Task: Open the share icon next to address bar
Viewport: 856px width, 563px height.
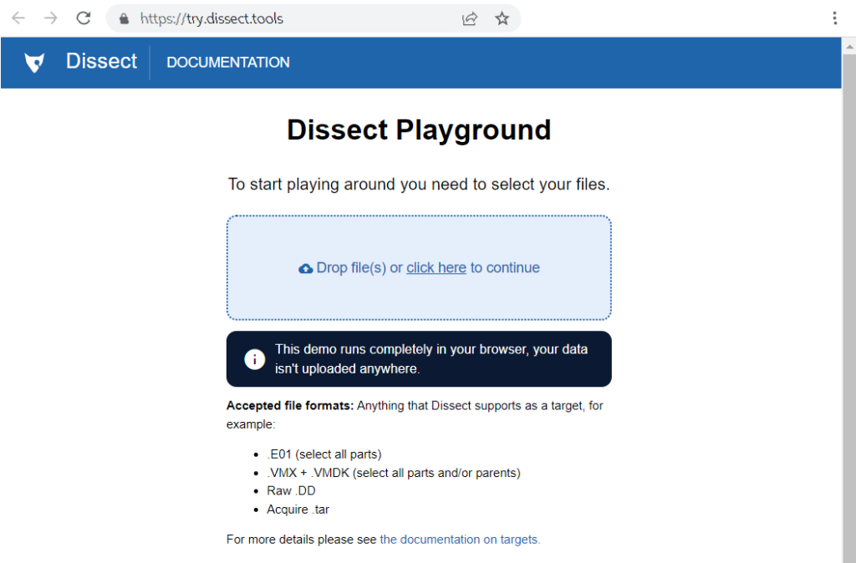Action: [x=470, y=18]
